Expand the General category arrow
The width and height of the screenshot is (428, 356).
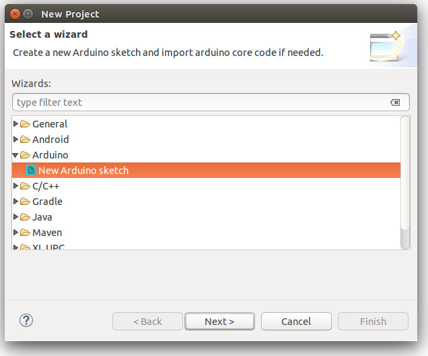coord(15,124)
